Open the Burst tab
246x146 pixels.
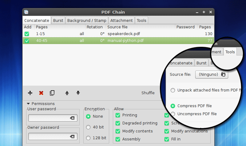click(58, 20)
